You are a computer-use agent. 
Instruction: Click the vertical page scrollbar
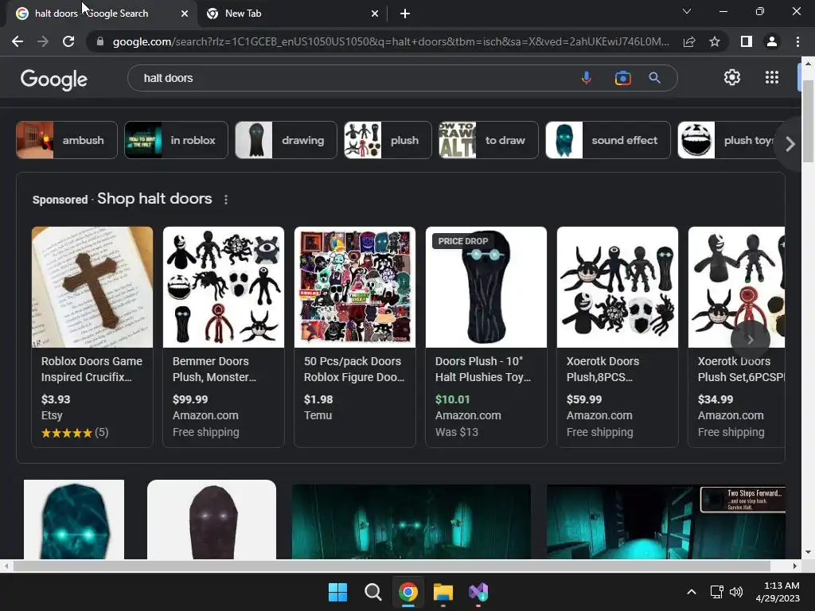click(808, 121)
